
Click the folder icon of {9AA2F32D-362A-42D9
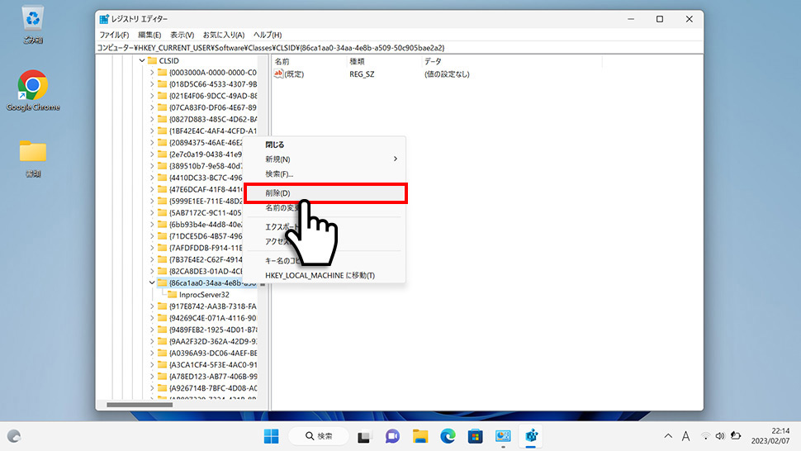[163, 341]
